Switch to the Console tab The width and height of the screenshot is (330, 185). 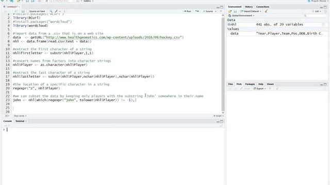tap(8, 121)
